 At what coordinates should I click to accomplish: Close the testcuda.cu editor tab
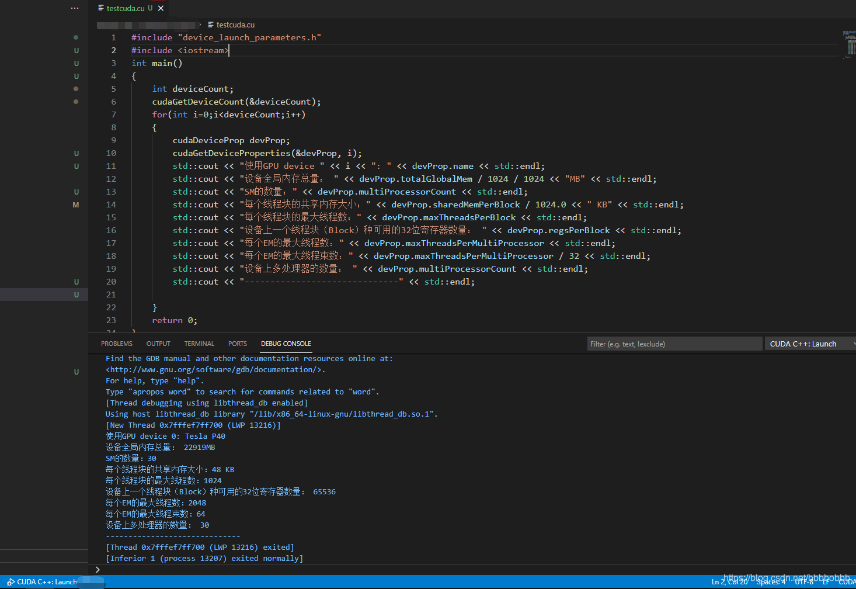(x=161, y=8)
